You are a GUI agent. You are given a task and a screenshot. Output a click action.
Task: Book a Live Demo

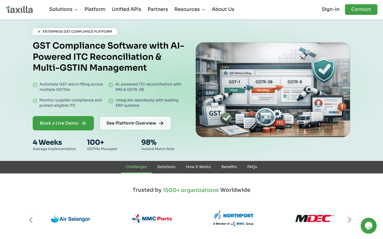pos(63,123)
